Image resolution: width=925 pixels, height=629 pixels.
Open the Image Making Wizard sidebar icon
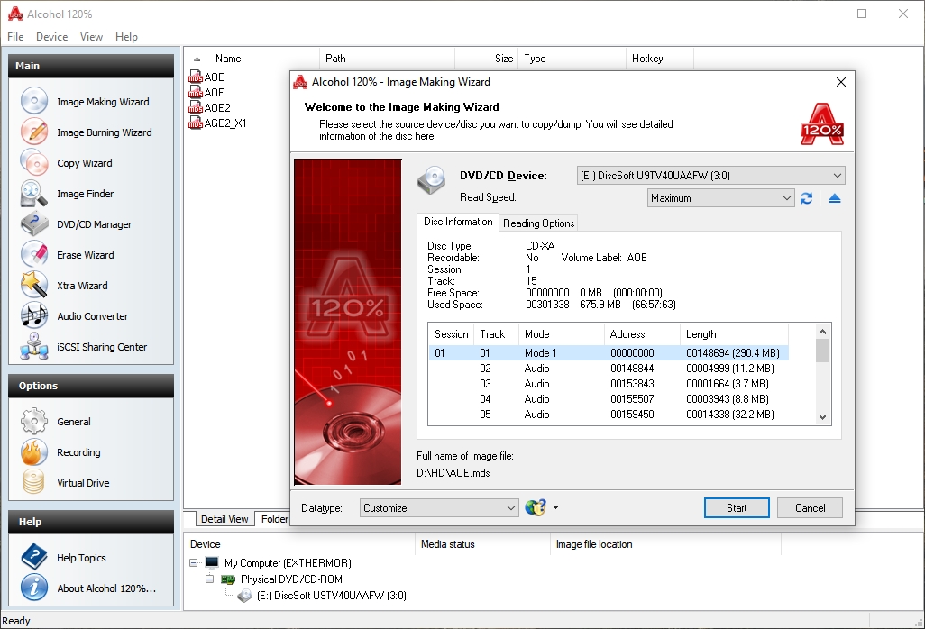pos(34,101)
